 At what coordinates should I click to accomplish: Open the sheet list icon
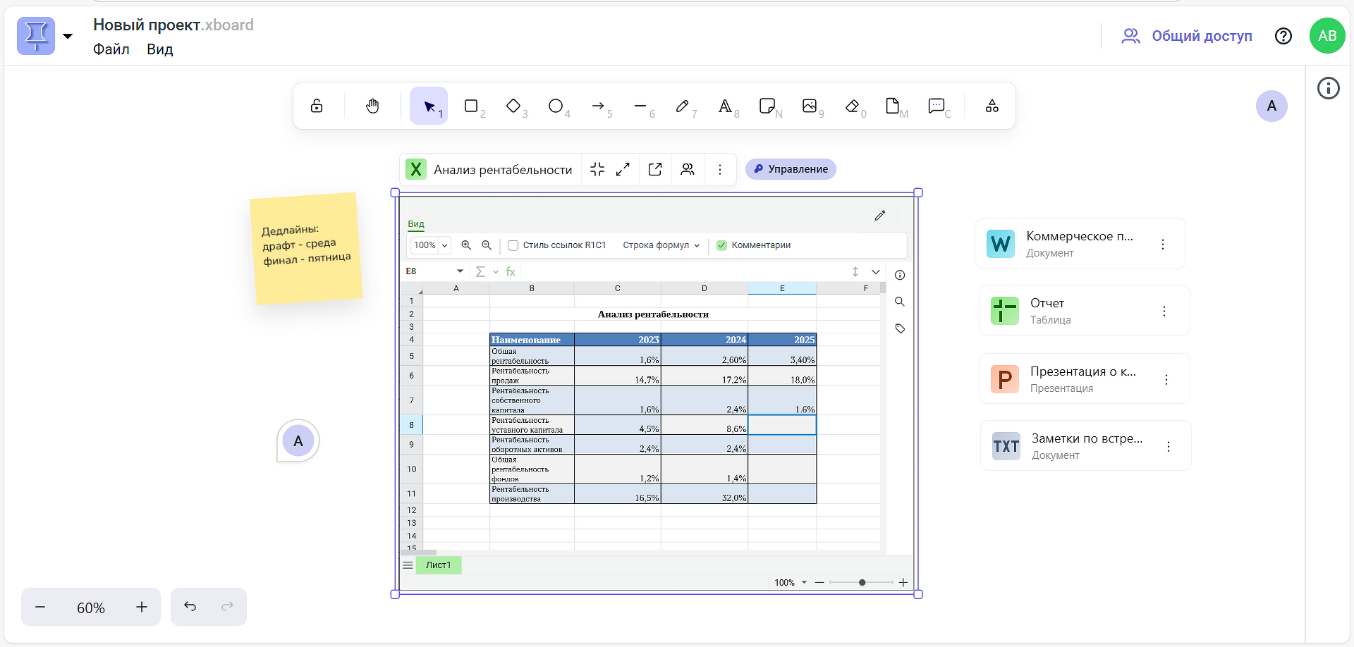point(408,565)
